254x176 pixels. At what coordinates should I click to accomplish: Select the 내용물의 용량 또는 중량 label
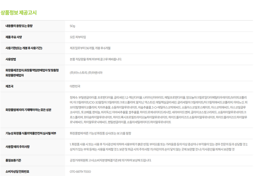[x=19, y=26]
